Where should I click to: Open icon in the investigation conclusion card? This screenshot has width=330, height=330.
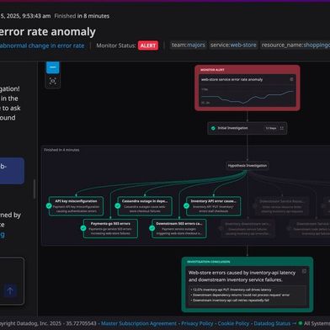pyautogui.click(x=304, y=271)
